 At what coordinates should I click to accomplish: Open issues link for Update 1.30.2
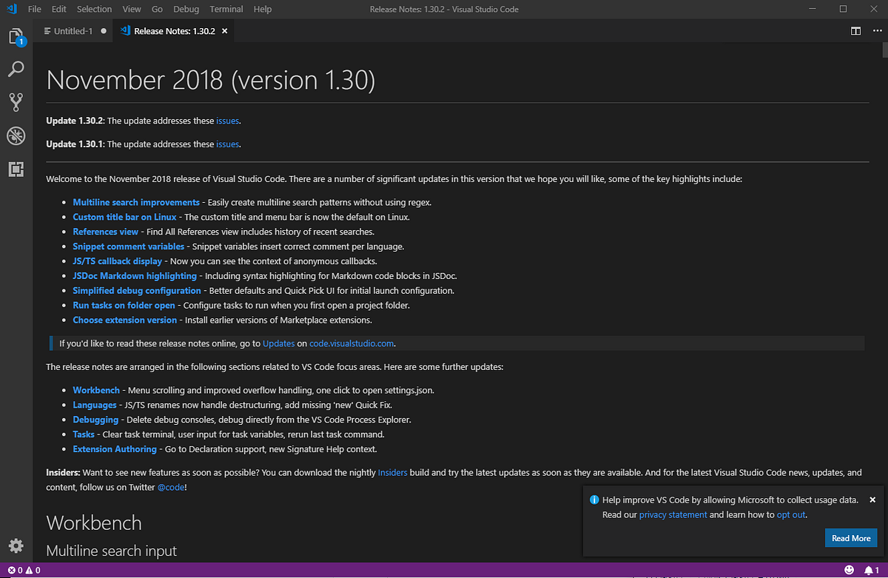tap(227, 121)
